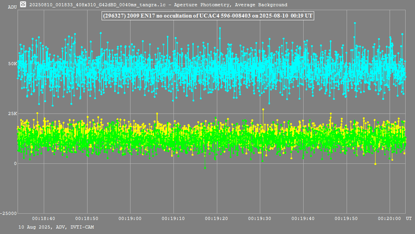The height and width of the screenshot is (234, 415).
Task: Click the 00:19:20 time tick label
Action: tap(216, 219)
